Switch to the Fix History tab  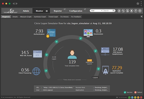pos(65,17)
